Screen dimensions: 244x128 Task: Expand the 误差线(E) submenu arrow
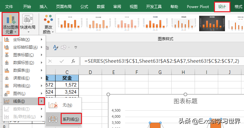[x=42, y=78]
